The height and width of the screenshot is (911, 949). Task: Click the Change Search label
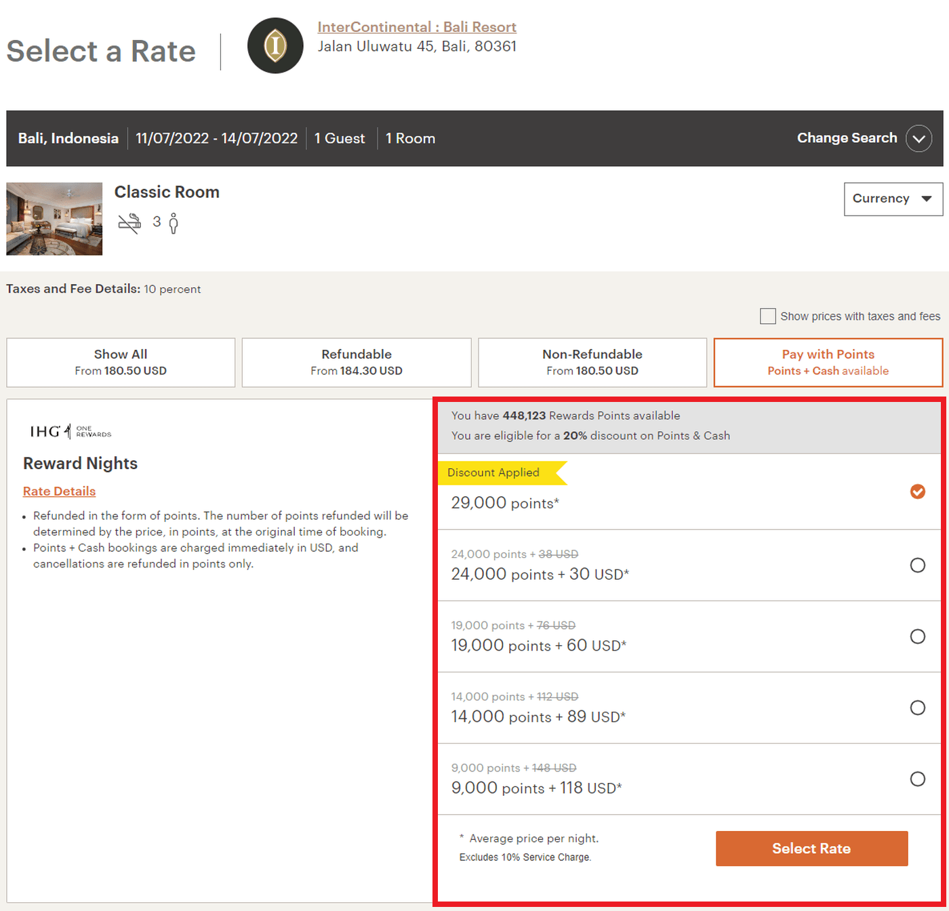(847, 138)
